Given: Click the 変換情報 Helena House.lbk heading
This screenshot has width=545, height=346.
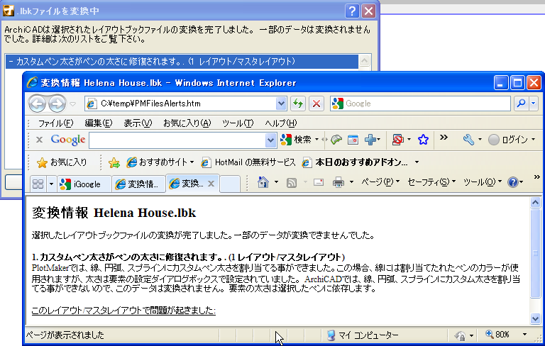Looking at the screenshot, I should pyautogui.click(x=114, y=213).
